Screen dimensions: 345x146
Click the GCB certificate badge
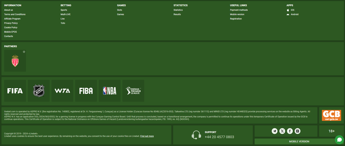[331, 115]
